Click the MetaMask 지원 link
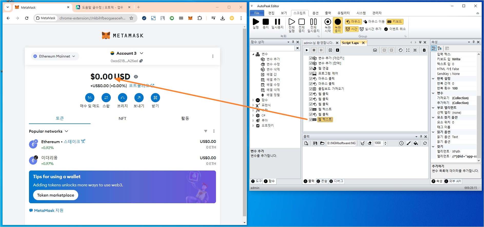 click(x=46, y=210)
